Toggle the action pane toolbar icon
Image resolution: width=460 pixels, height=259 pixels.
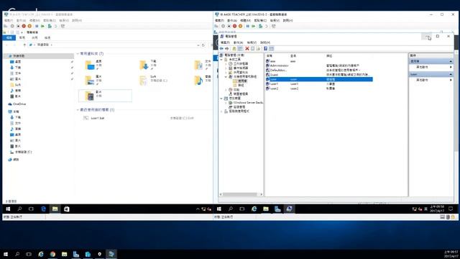tap(272, 48)
